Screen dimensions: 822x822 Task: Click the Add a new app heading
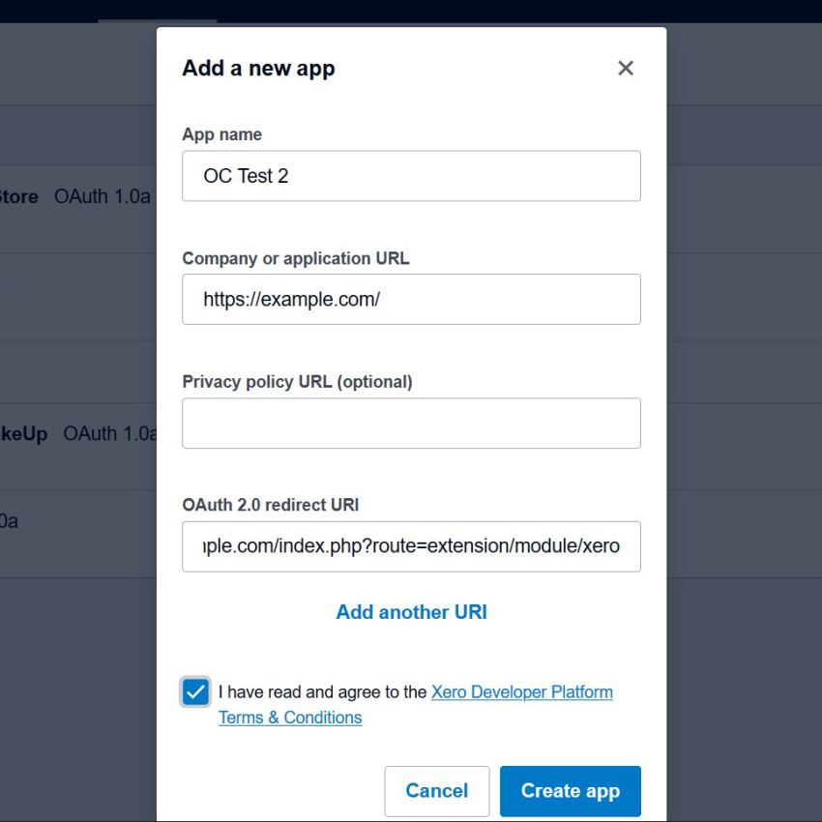click(258, 68)
